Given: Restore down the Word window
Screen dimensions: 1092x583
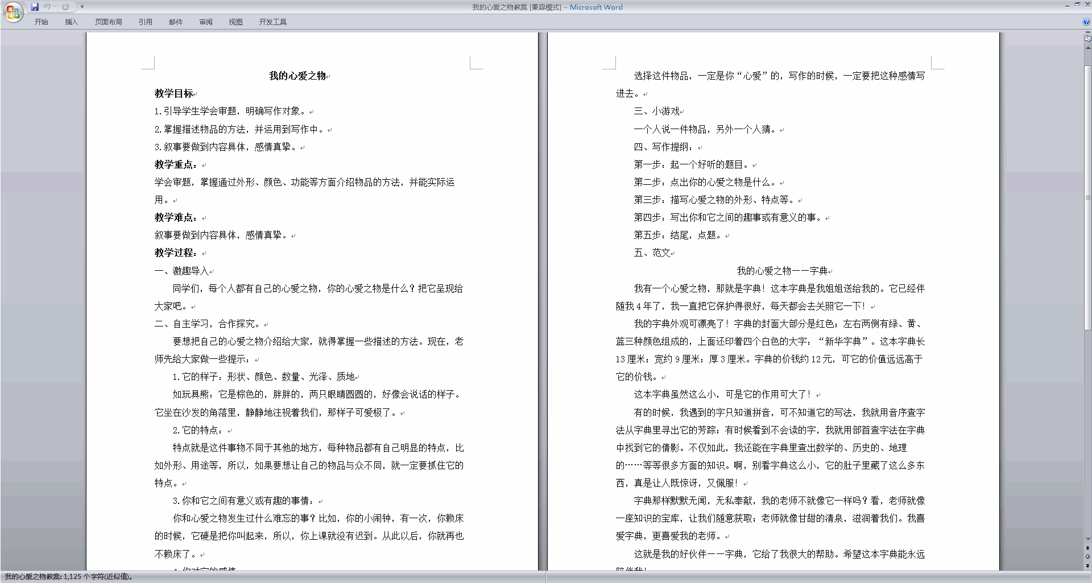Looking at the screenshot, I should coord(1077,5).
